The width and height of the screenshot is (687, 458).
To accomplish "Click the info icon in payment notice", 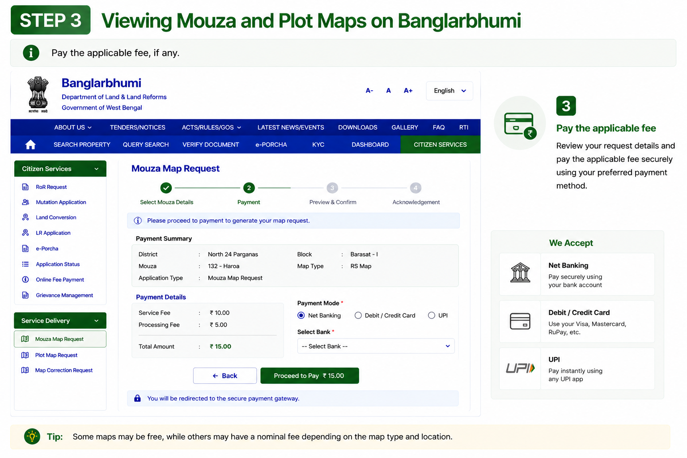I will coord(138,221).
